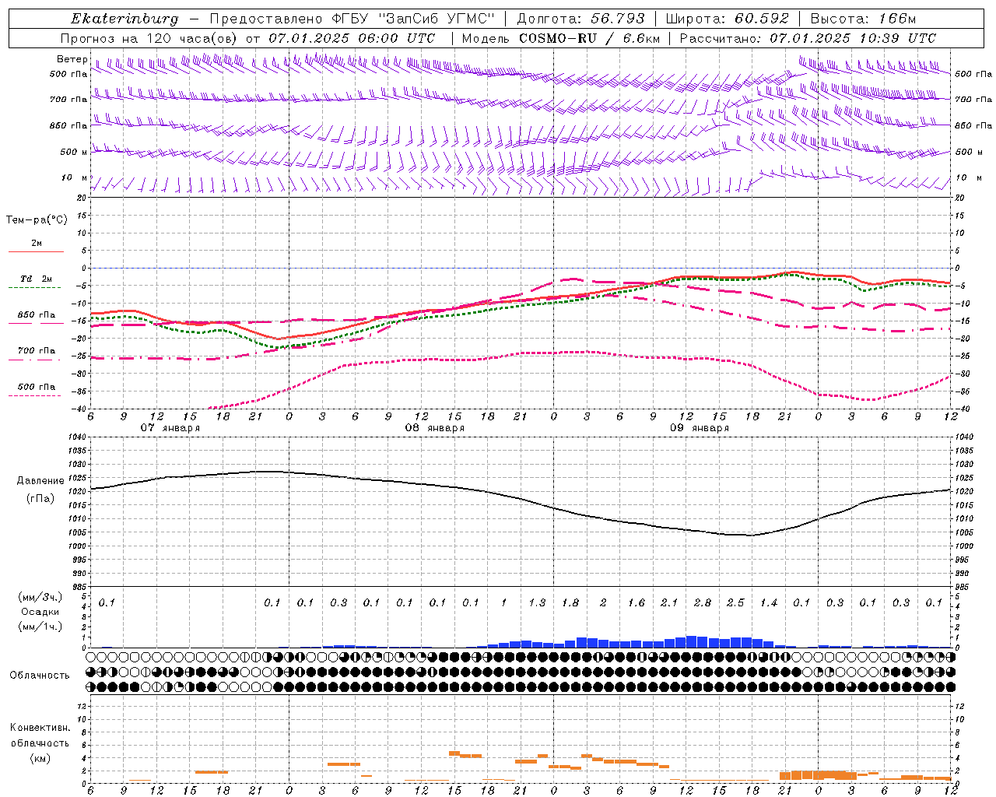Select the 'Долгота: 56.793' header value
The image size is (996, 797).
(x=580, y=19)
